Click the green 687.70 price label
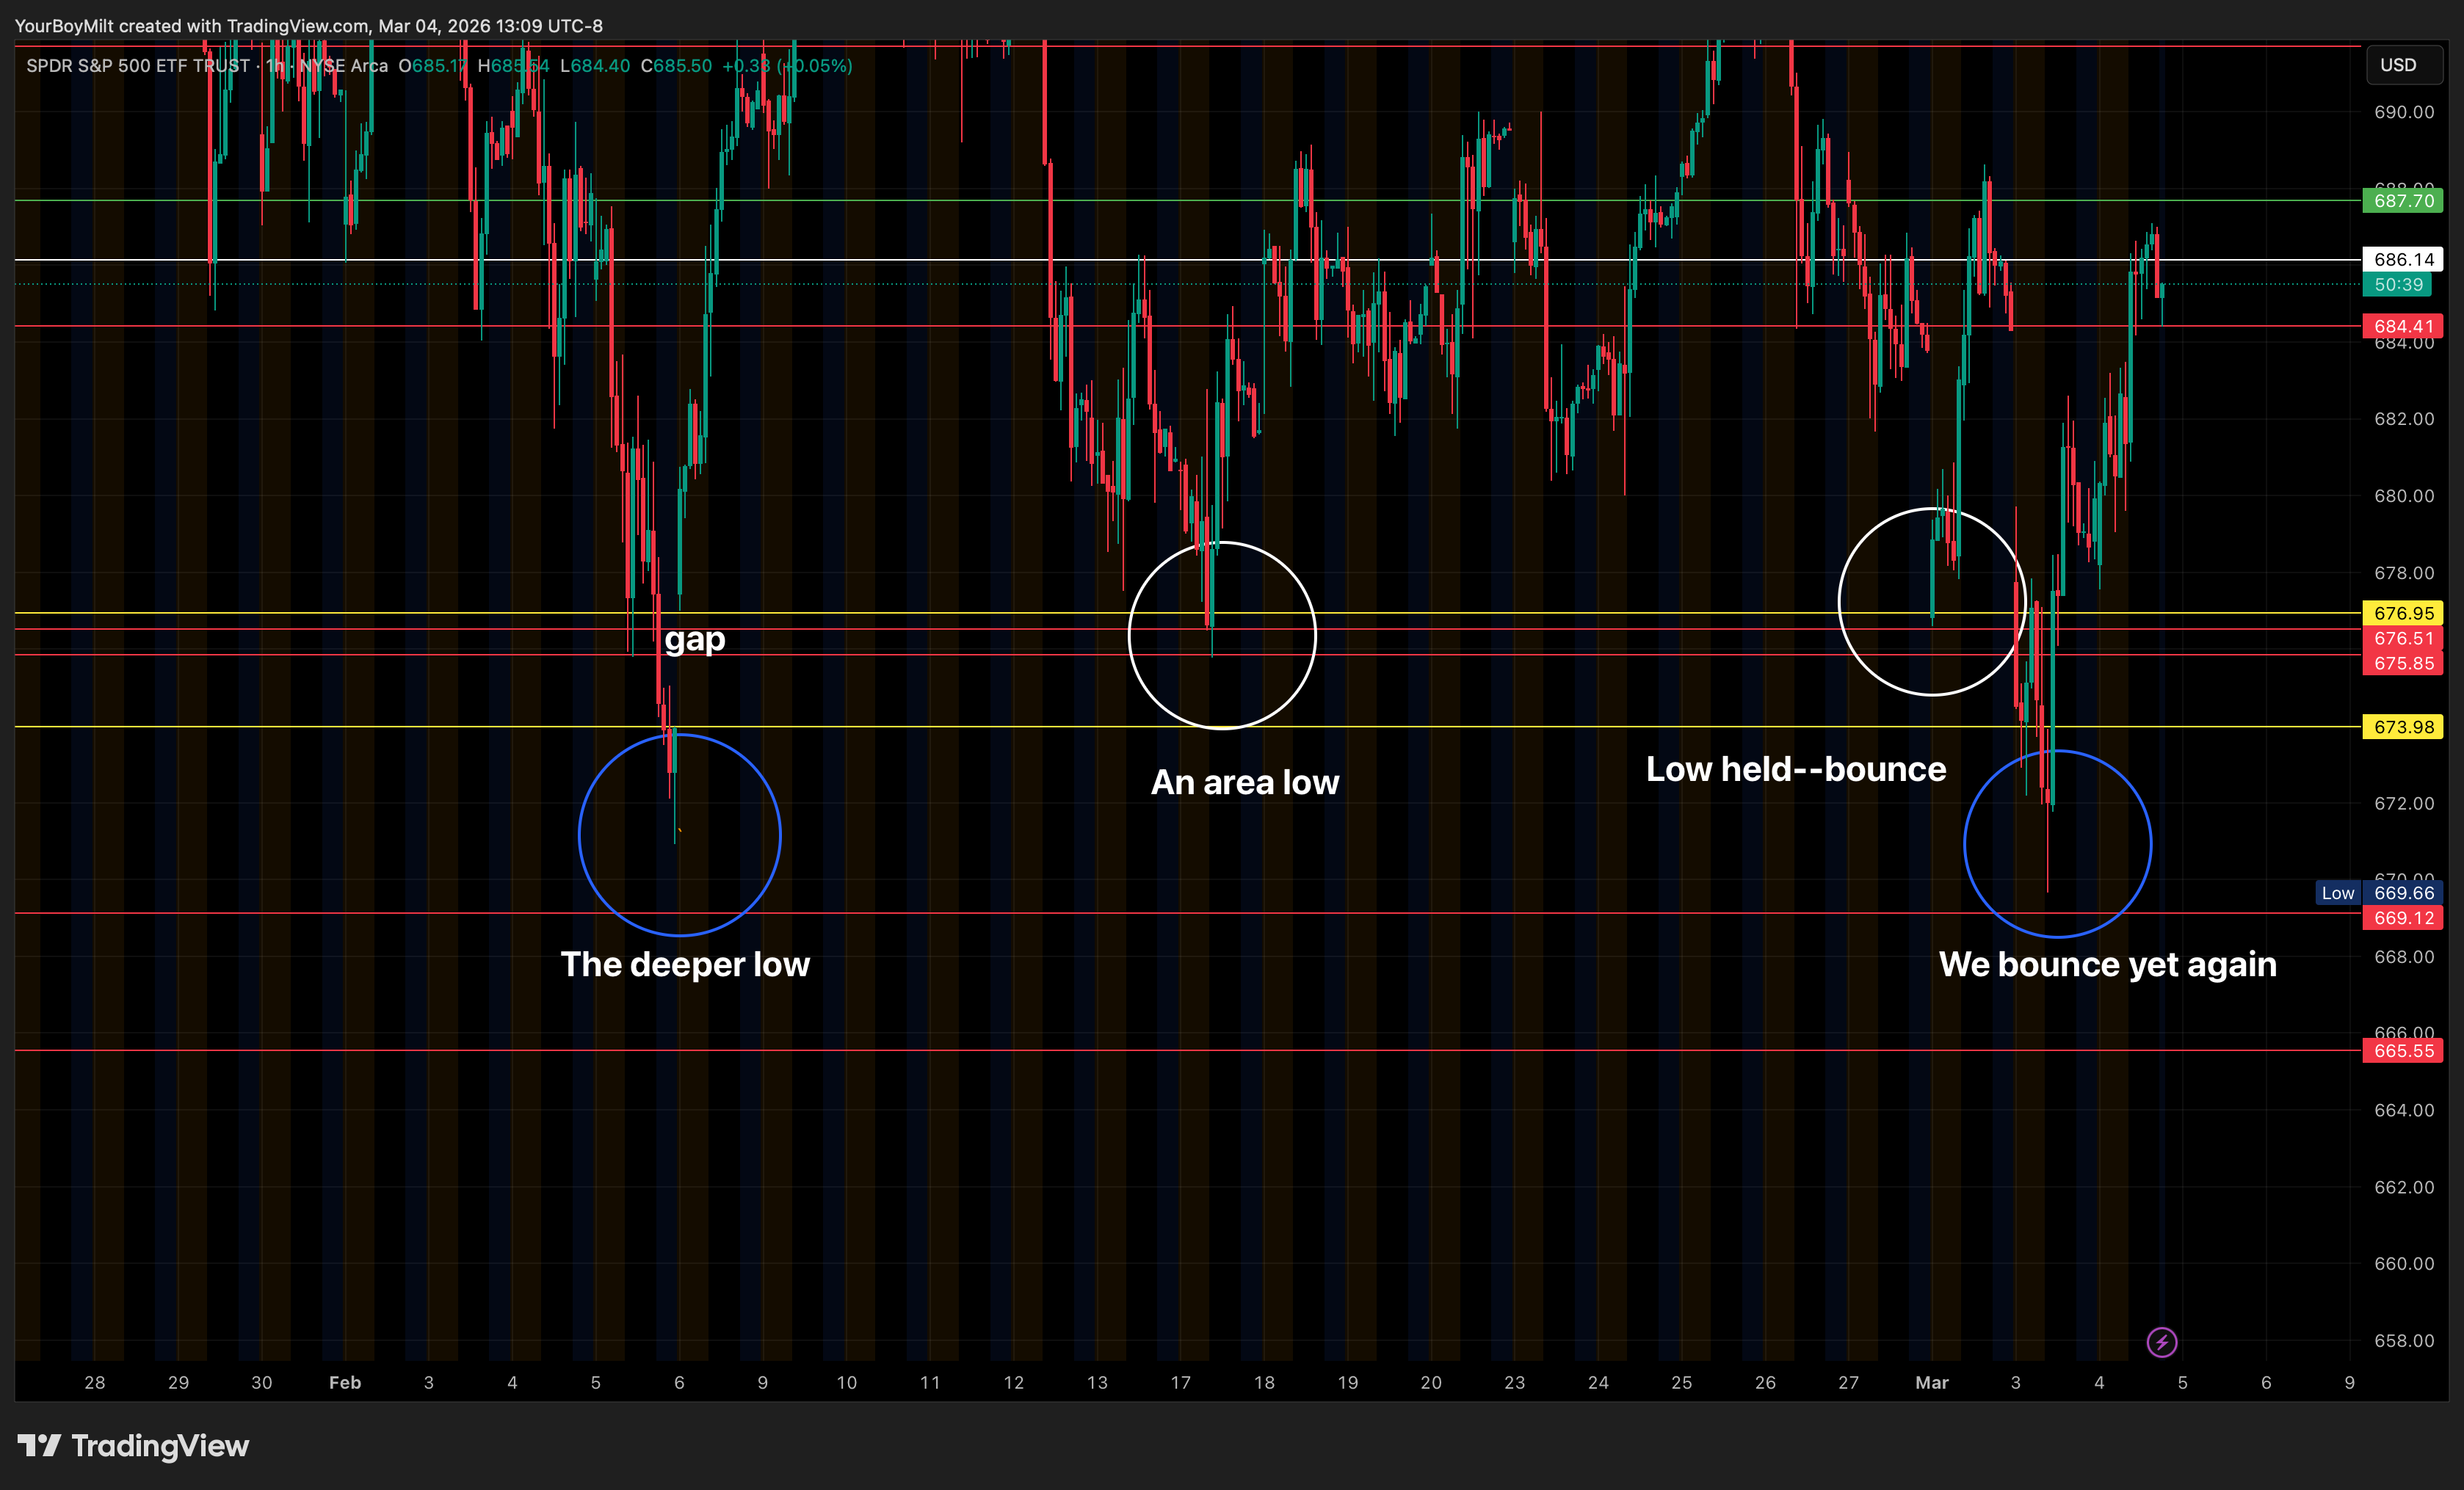This screenshot has width=2464, height=1490. coord(2403,201)
